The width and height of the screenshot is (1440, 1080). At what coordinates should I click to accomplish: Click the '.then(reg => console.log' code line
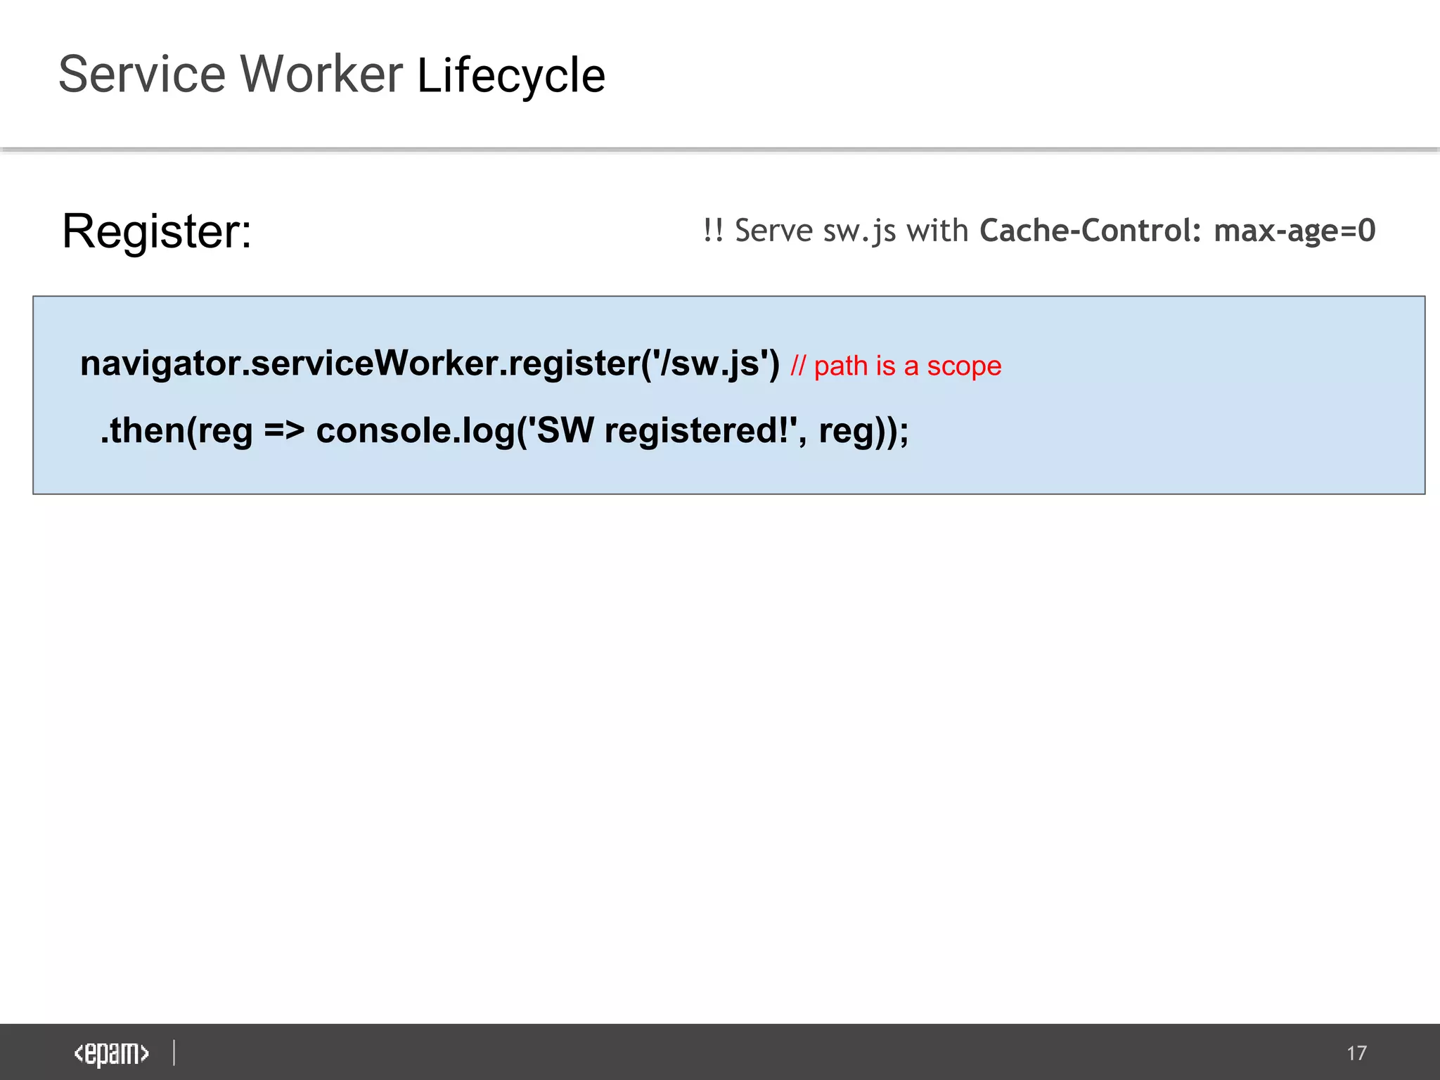pyautogui.click(x=504, y=431)
